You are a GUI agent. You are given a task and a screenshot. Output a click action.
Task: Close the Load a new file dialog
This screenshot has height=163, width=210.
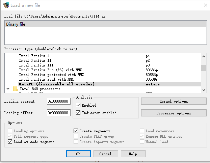click(205, 5)
